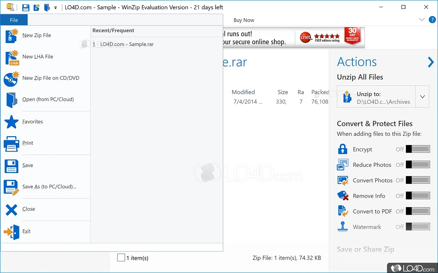
Task: Click the New Zip File icon
Action: (11, 36)
